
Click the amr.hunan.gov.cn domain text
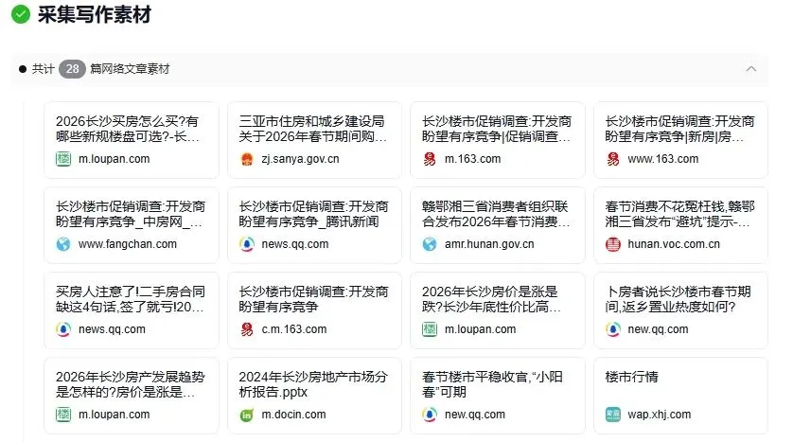click(x=489, y=244)
